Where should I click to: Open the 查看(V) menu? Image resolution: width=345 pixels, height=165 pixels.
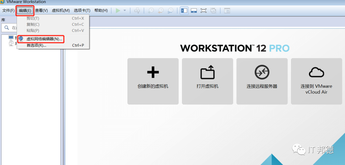pyautogui.click(x=41, y=11)
